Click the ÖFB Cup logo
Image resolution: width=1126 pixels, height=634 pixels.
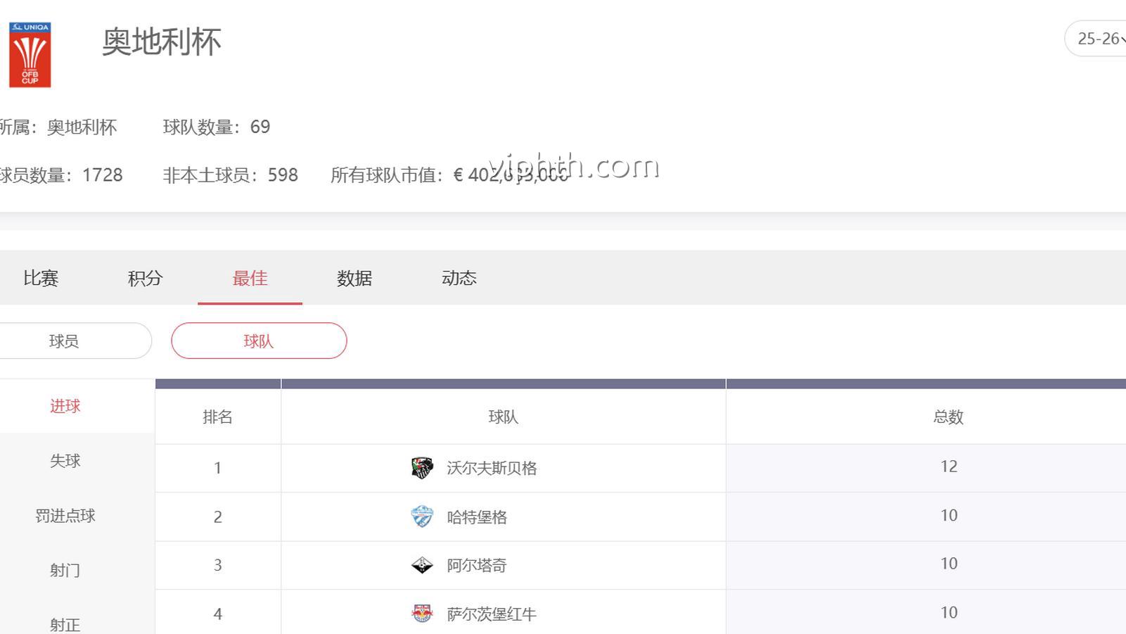coord(30,55)
